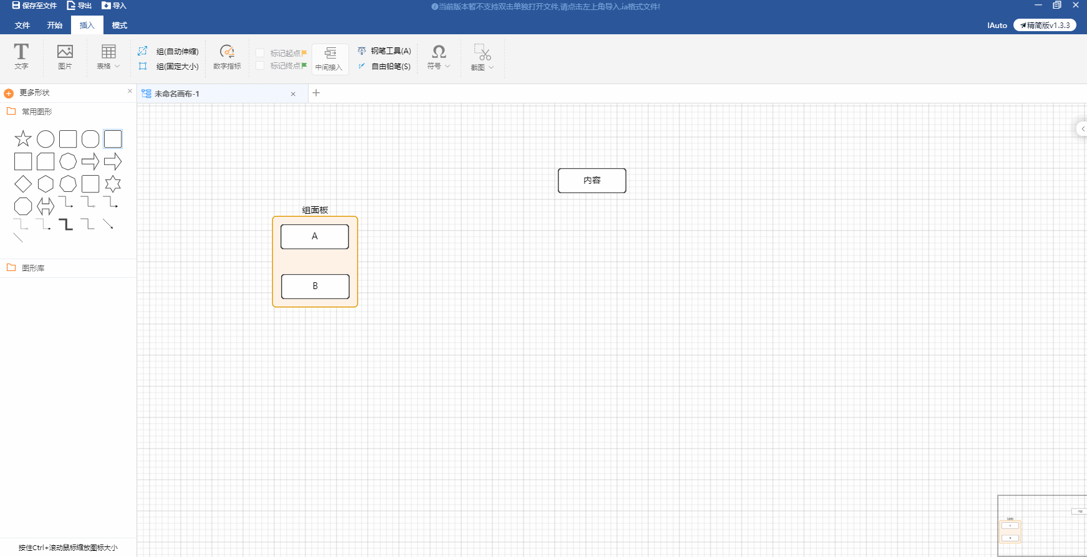
Task: Pick the dotted elbow connector with solid arrow
Action: pyautogui.click(x=43, y=224)
